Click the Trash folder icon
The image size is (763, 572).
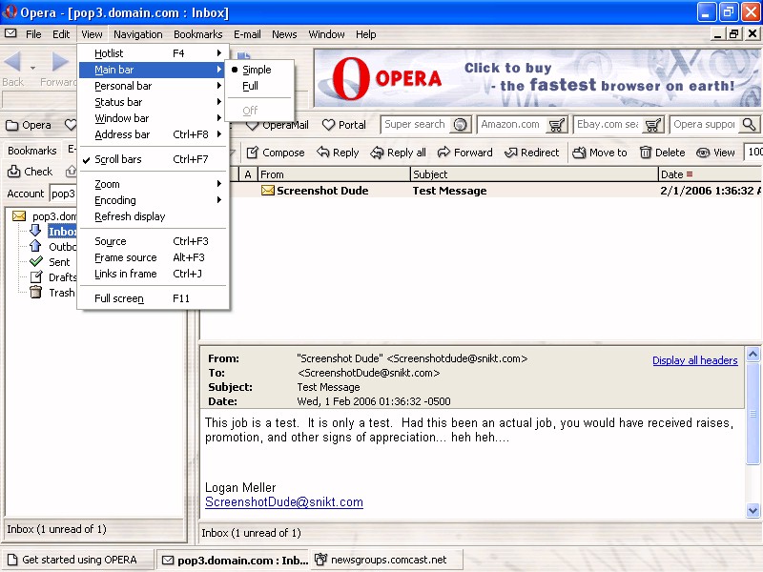pos(35,292)
